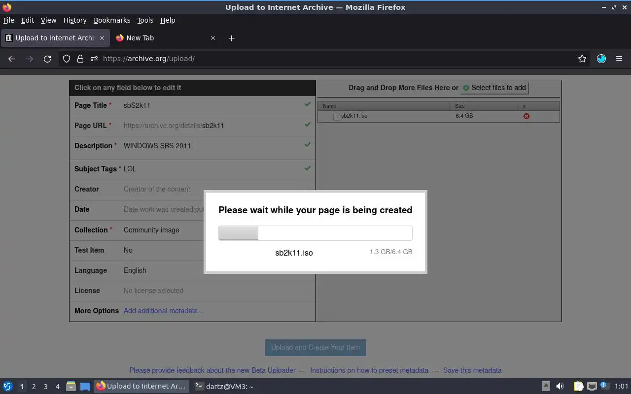Screen dimensions: 631x394
Task: Choose a license at No license selected
Action: tap(153, 291)
